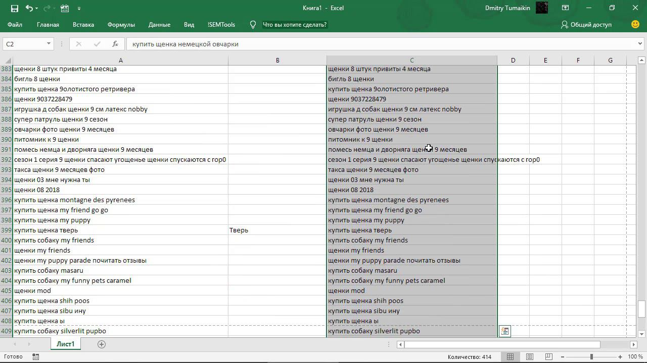Click the zoom slider handle
The height and width of the screenshot is (363, 647).
591,357
